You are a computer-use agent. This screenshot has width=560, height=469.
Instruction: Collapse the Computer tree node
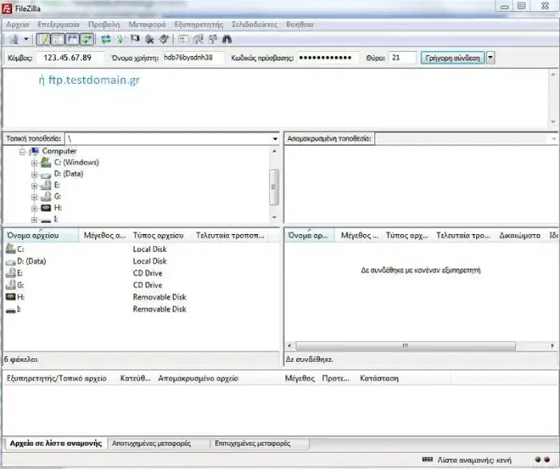coord(22,152)
